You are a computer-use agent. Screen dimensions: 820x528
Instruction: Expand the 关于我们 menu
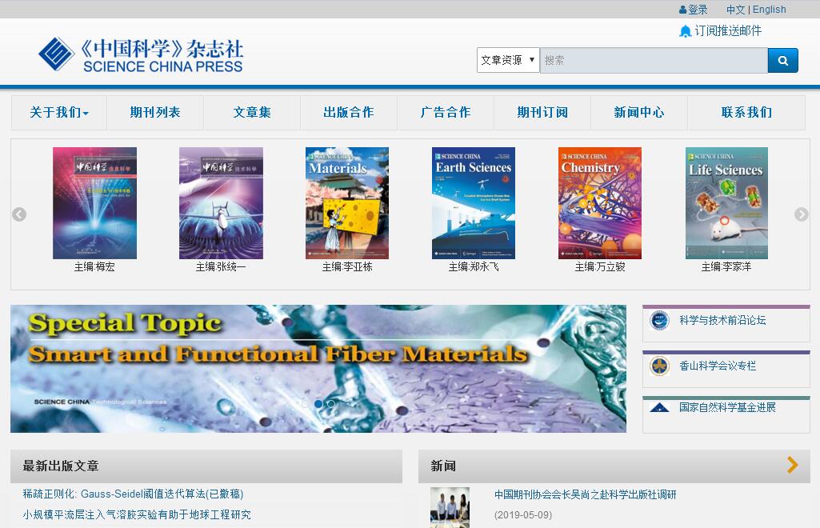tap(59, 113)
